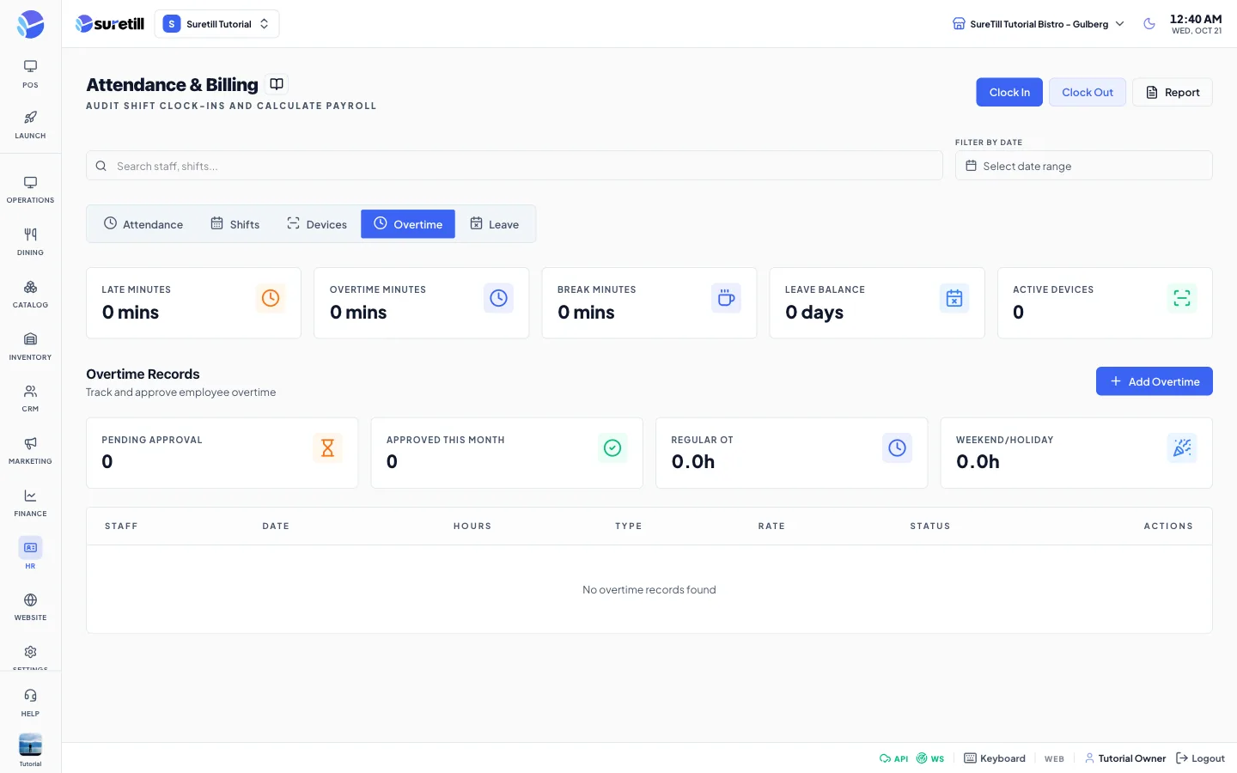Go to Operations in the sidebar
Viewport: 1237px width, 773px height.
point(30,190)
